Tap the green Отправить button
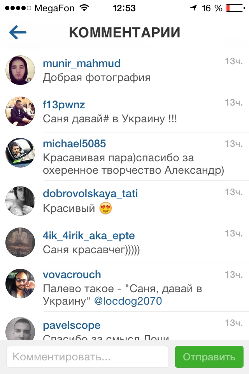 click(x=209, y=357)
